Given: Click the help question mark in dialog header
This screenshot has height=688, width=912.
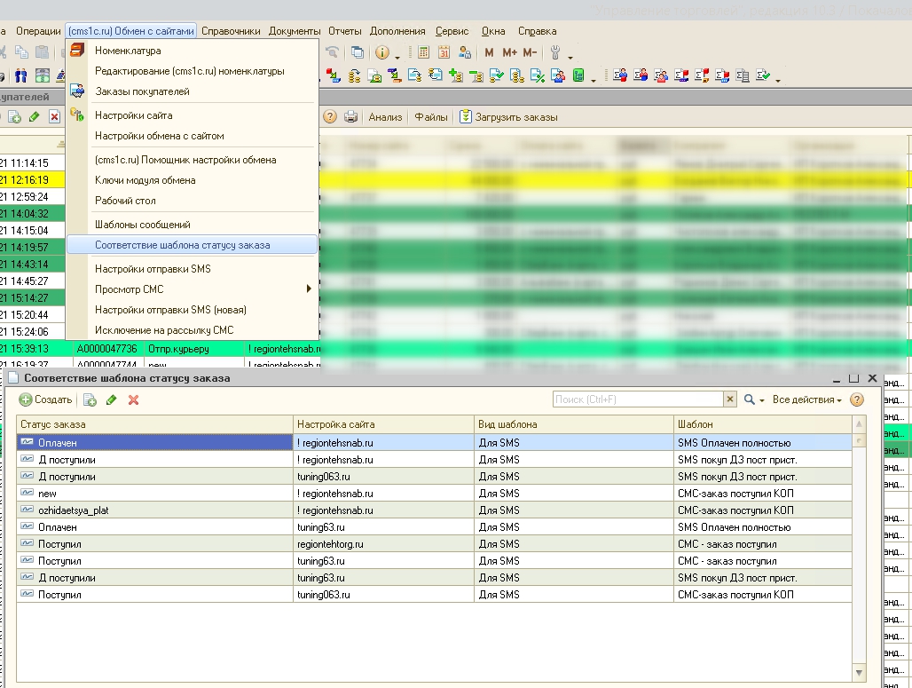Looking at the screenshot, I should pos(856,399).
